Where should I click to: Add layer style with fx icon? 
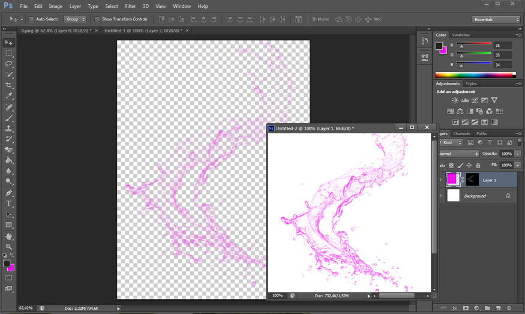point(455,308)
